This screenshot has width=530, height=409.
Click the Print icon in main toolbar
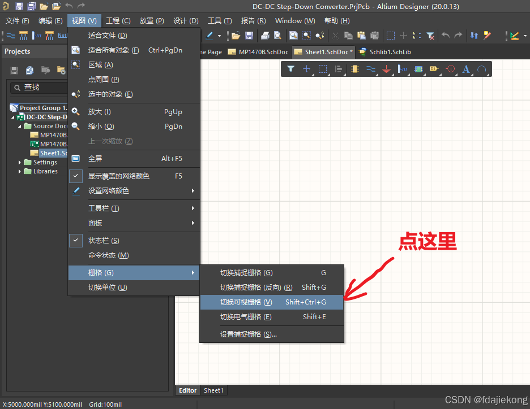[266, 36]
